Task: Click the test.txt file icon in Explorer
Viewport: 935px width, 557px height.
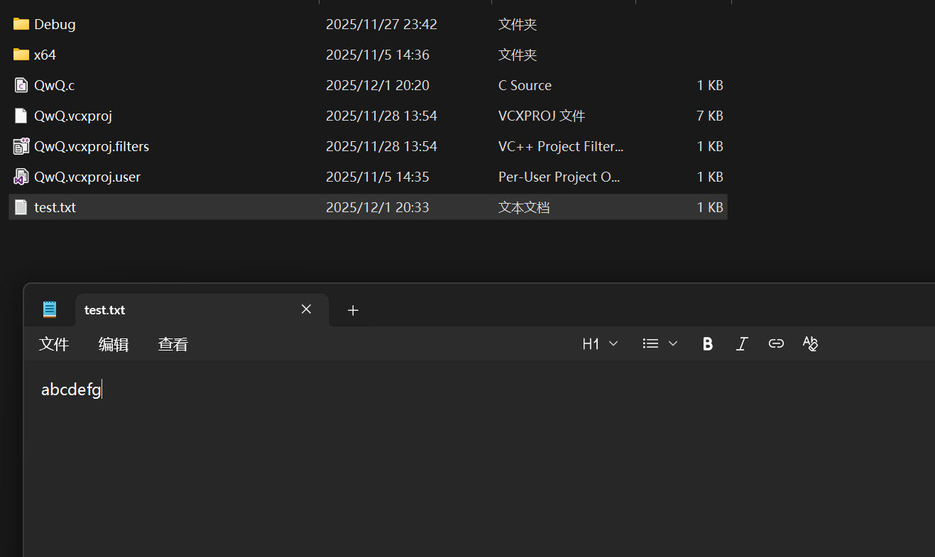Action: (x=21, y=207)
